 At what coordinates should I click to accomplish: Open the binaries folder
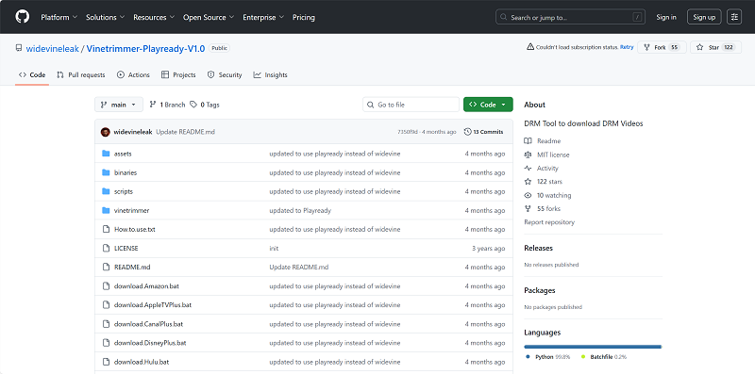[126, 172]
